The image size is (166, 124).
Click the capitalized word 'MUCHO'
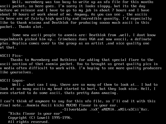coord(72,105)
